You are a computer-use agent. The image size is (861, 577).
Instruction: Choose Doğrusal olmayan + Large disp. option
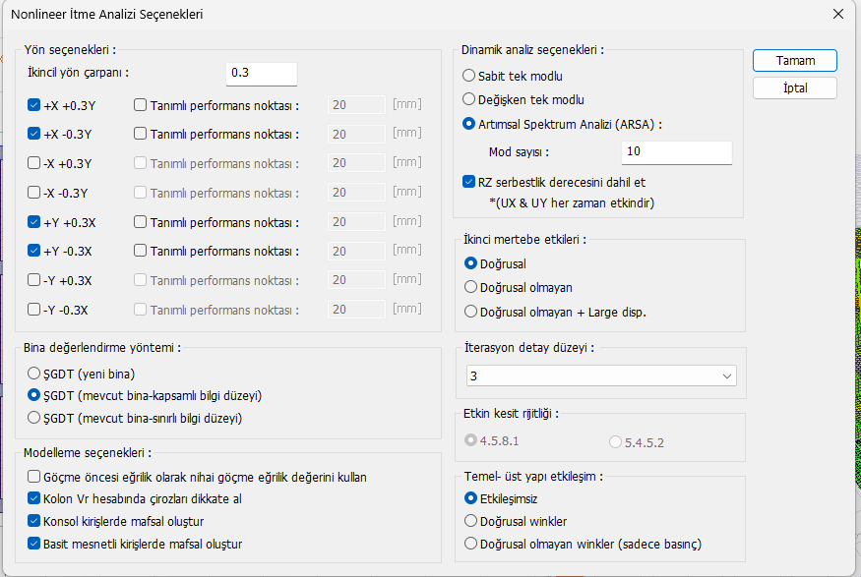click(471, 312)
